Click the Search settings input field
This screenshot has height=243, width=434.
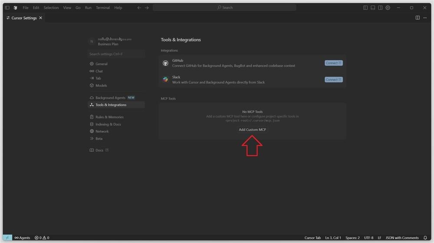(x=115, y=54)
